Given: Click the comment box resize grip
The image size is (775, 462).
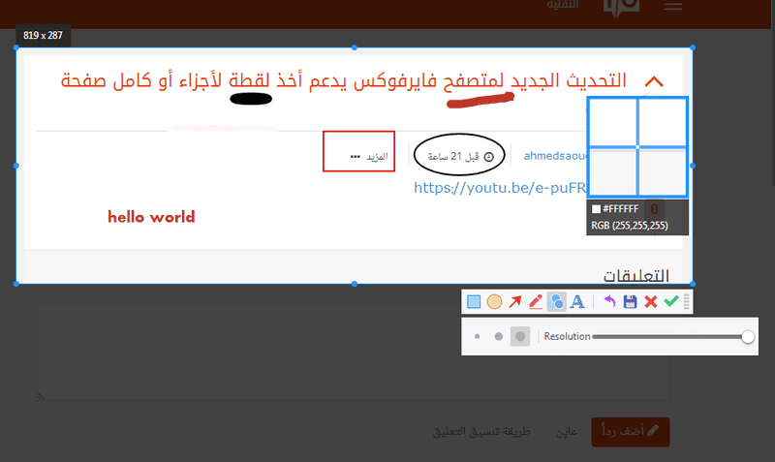Looking at the screenshot, I should coord(41,396).
